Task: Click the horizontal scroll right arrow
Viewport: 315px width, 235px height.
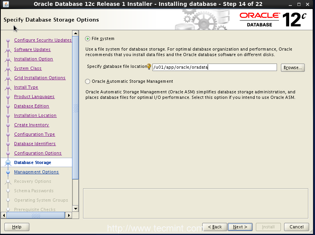Action: click(x=69, y=215)
